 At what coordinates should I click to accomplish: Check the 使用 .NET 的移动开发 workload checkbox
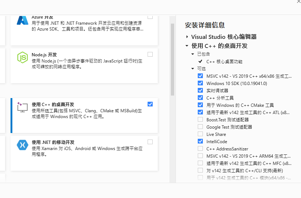(150, 142)
